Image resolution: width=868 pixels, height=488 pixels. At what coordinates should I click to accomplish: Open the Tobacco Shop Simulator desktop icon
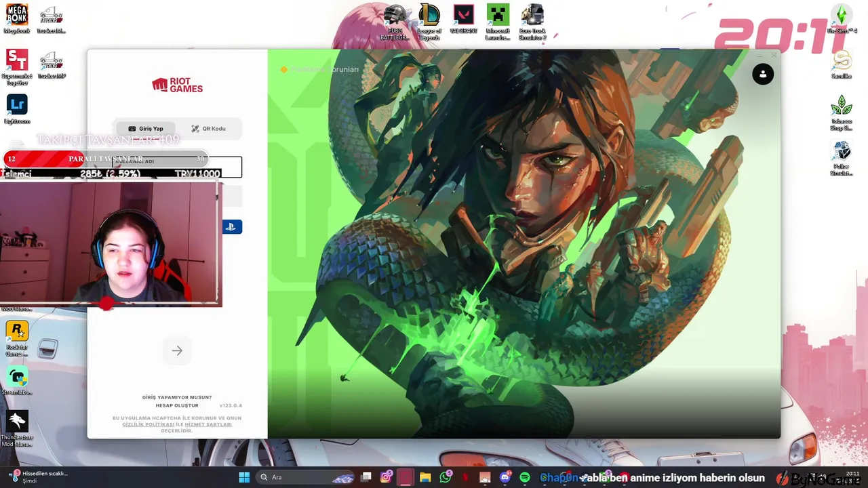pyautogui.click(x=842, y=113)
